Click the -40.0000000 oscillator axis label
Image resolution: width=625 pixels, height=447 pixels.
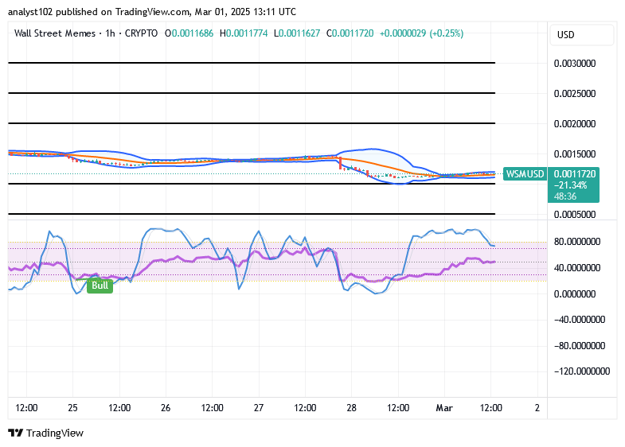pos(580,320)
